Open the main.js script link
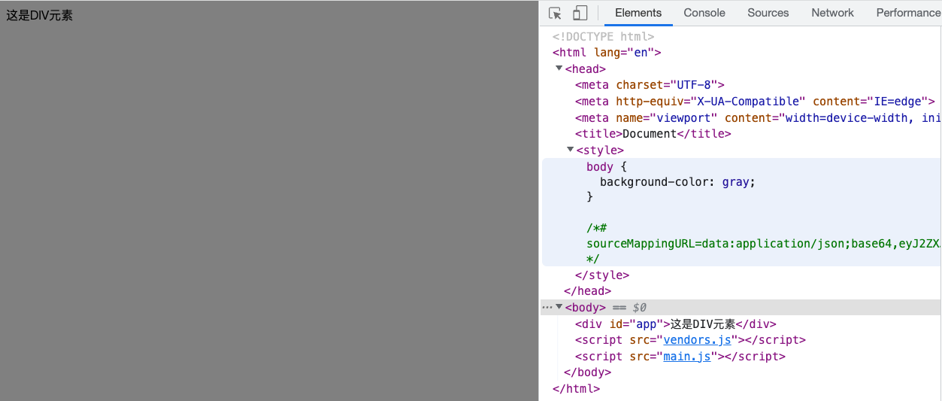Image resolution: width=942 pixels, height=401 pixels. [687, 357]
